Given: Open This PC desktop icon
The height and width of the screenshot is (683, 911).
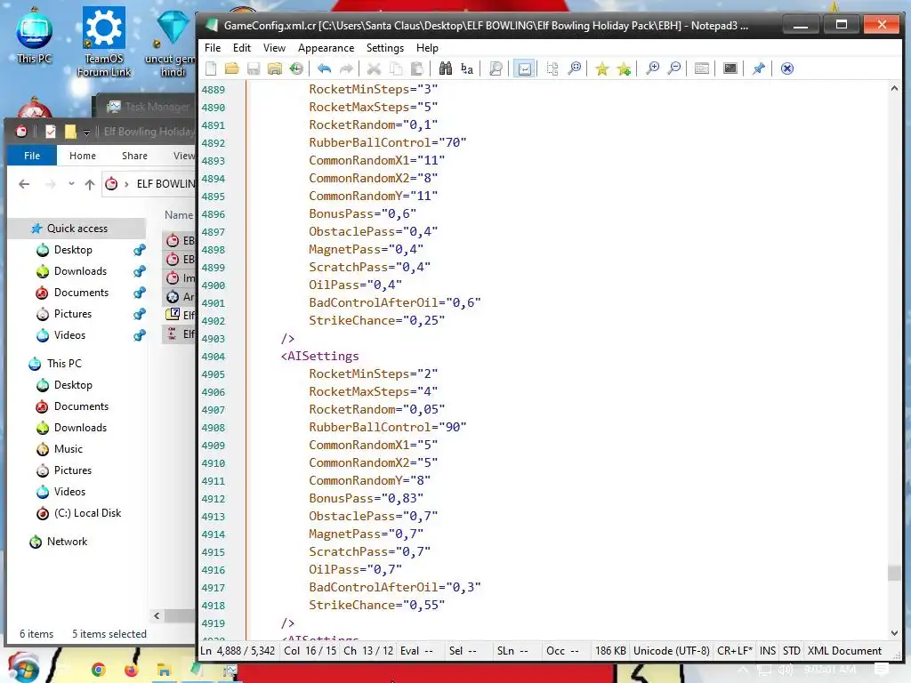Looking at the screenshot, I should coord(35,36).
